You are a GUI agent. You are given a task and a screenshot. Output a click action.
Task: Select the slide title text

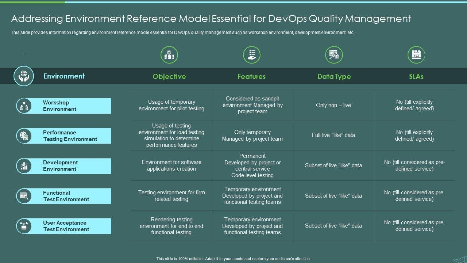click(211, 19)
